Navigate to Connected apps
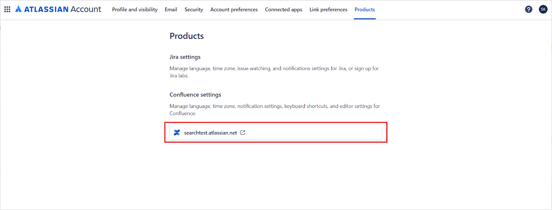552x210 pixels. [x=283, y=10]
